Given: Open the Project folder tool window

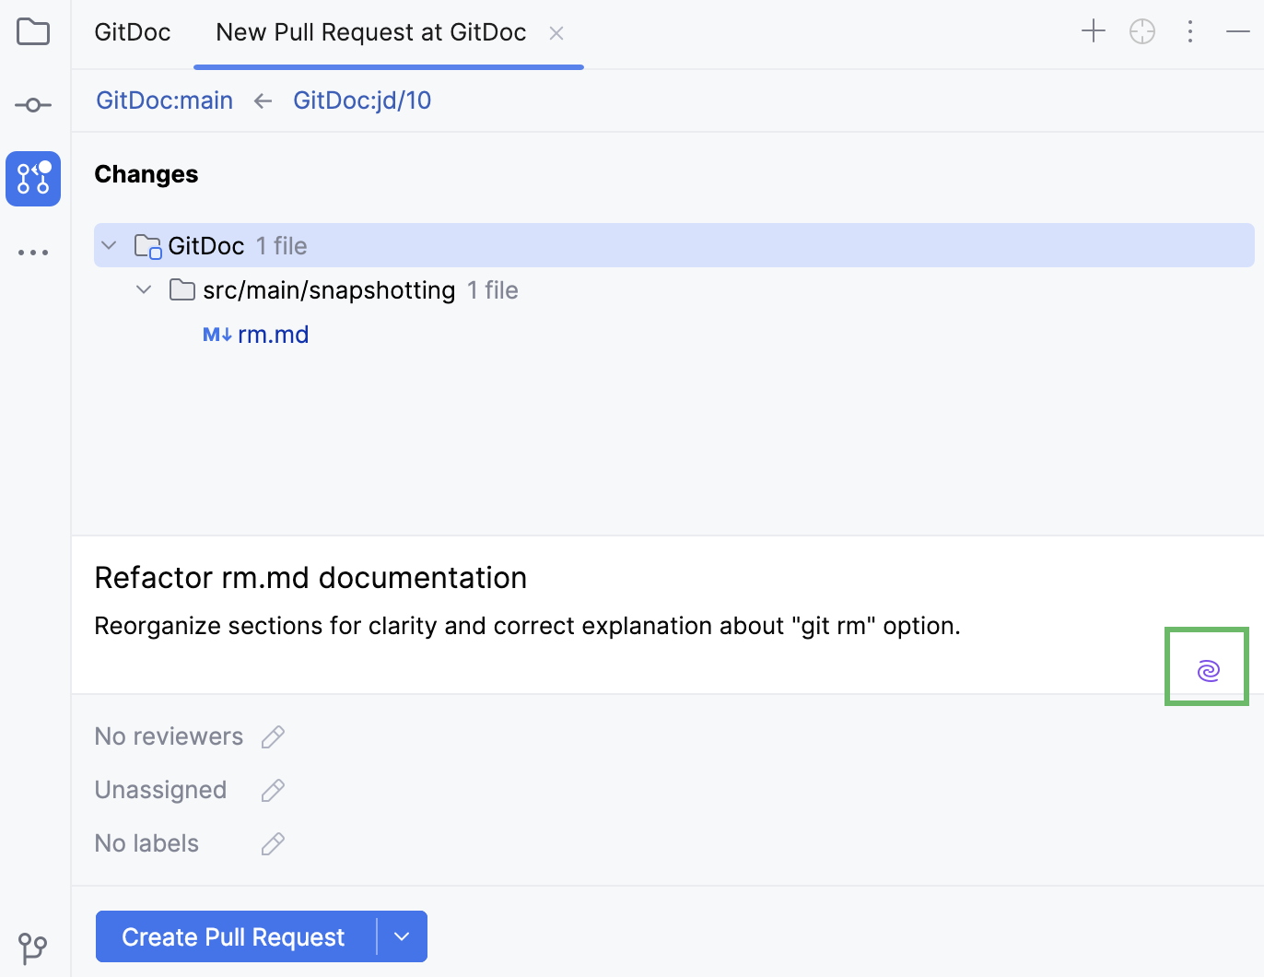Looking at the screenshot, I should (x=33, y=32).
